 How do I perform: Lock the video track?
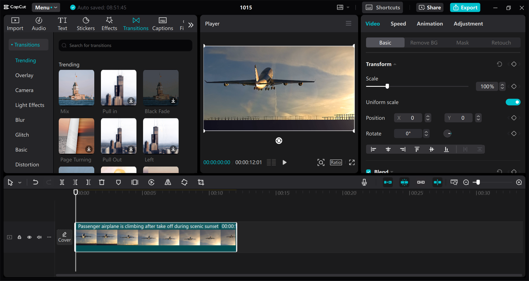[x=19, y=237]
